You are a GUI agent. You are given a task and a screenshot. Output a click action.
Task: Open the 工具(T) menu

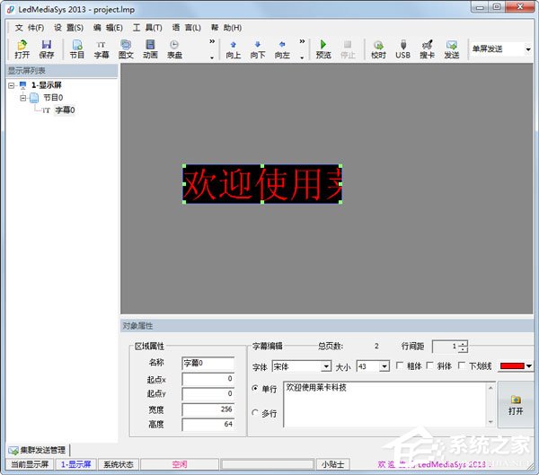coord(147,28)
